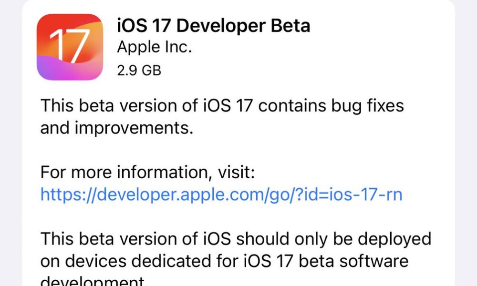This screenshot has width=477, height=286.
Task: Click the white 17 numeral in icon
Action: (69, 46)
